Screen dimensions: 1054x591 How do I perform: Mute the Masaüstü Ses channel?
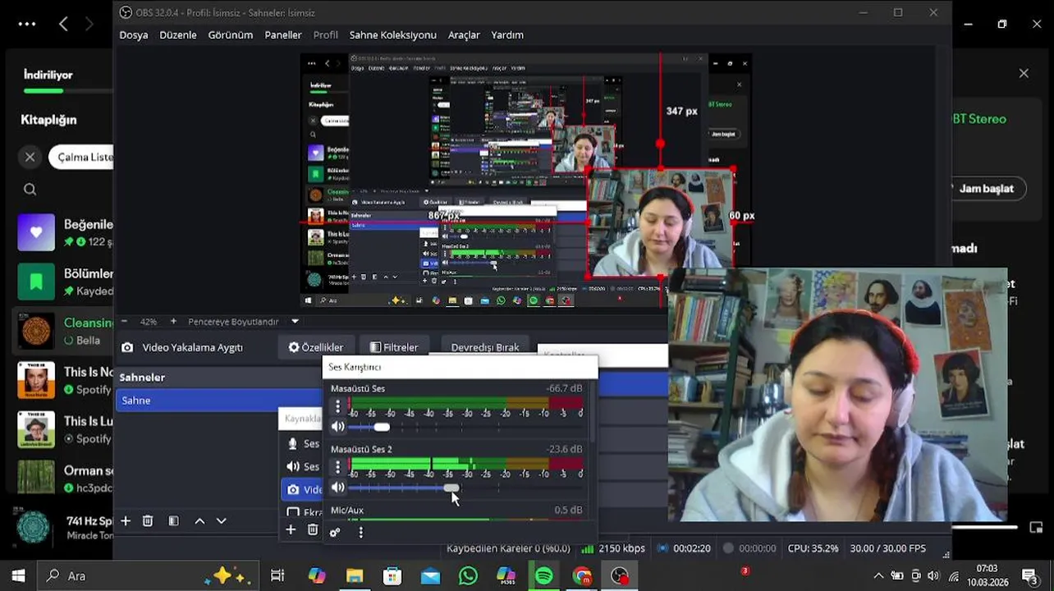[x=338, y=427]
